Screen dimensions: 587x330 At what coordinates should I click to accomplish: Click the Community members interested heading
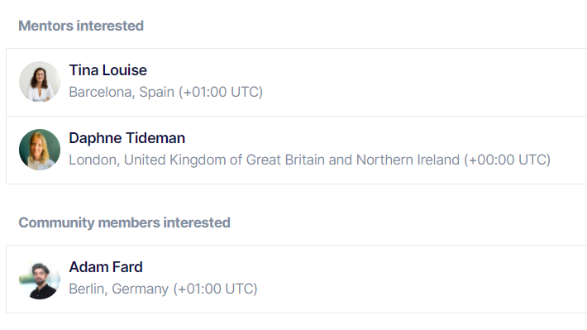pos(124,222)
